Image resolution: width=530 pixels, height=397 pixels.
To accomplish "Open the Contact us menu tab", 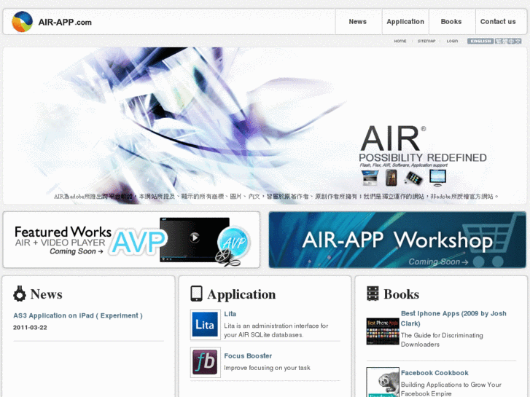I will point(498,22).
